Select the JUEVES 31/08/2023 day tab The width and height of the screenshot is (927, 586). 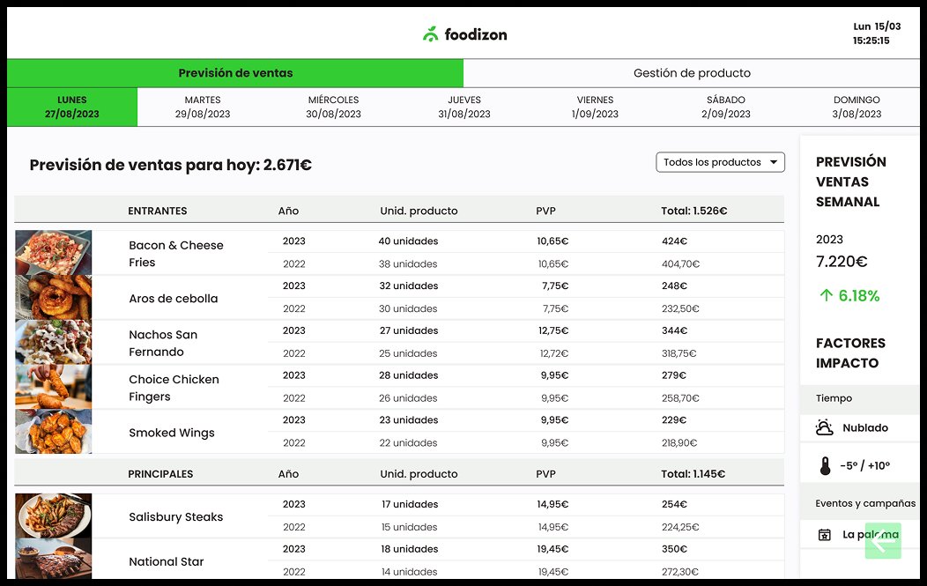464,107
